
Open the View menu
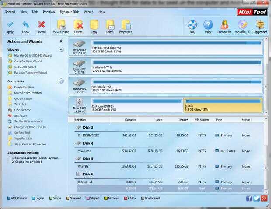click(x=24, y=12)
